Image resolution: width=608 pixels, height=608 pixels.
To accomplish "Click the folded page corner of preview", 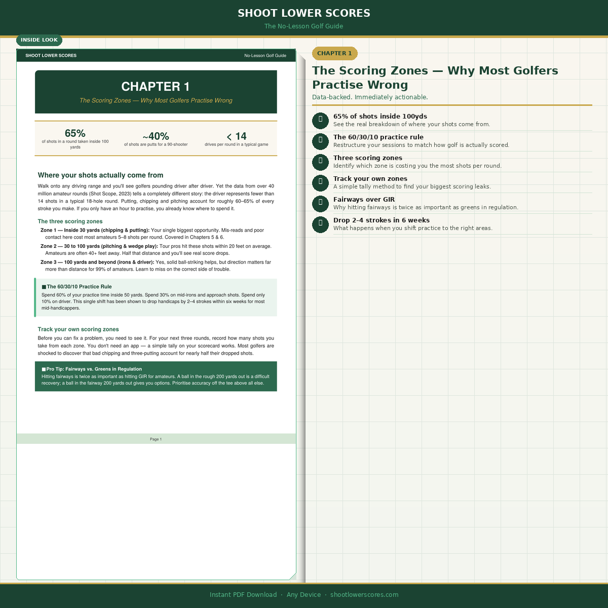I will 292,576.
